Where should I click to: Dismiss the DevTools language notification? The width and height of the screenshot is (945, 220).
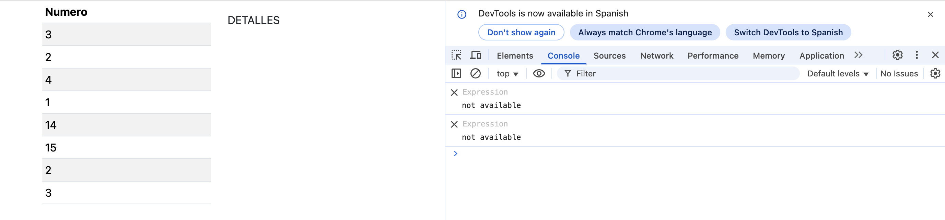coord(930,15)
